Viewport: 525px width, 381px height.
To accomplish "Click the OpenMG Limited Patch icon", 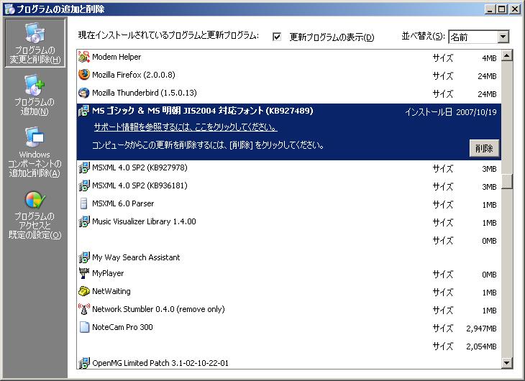I will tap(84, 363).
